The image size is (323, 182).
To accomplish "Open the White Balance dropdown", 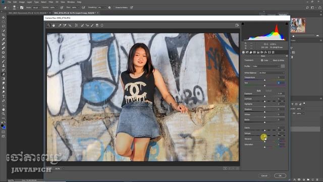I will click(272, 73).
